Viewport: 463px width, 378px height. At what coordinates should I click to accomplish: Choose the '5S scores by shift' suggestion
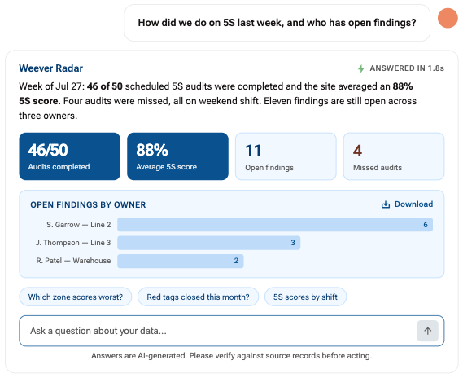(305, 297)
